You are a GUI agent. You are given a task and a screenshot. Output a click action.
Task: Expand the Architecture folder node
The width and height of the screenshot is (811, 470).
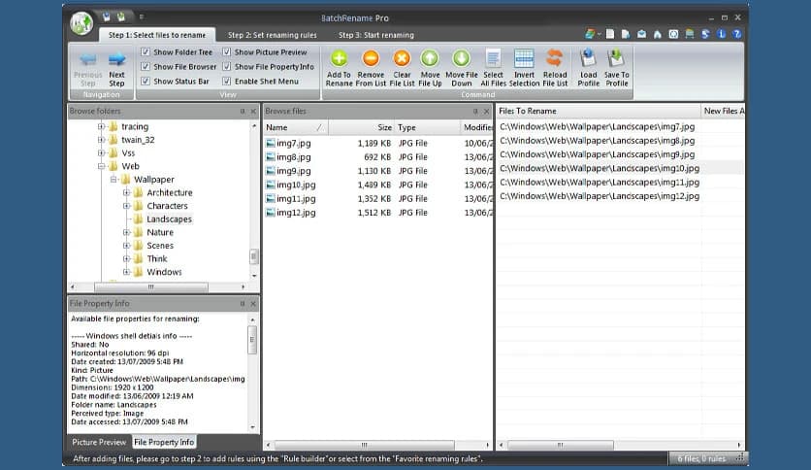point(126,192)
